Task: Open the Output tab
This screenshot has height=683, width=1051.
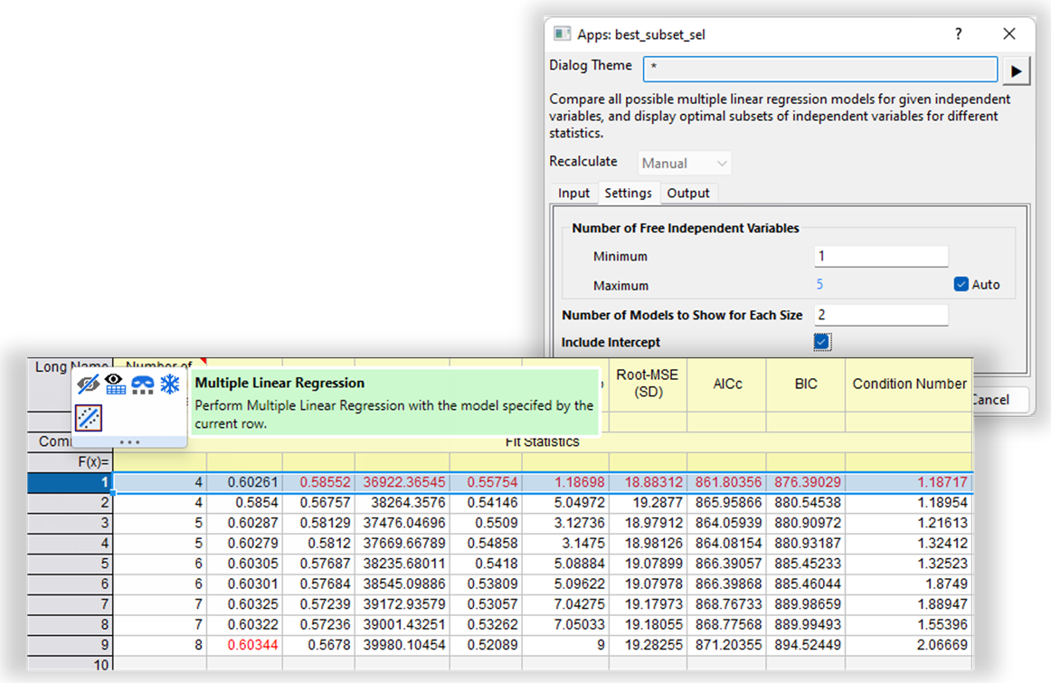Action: click(x=688, y=193)
